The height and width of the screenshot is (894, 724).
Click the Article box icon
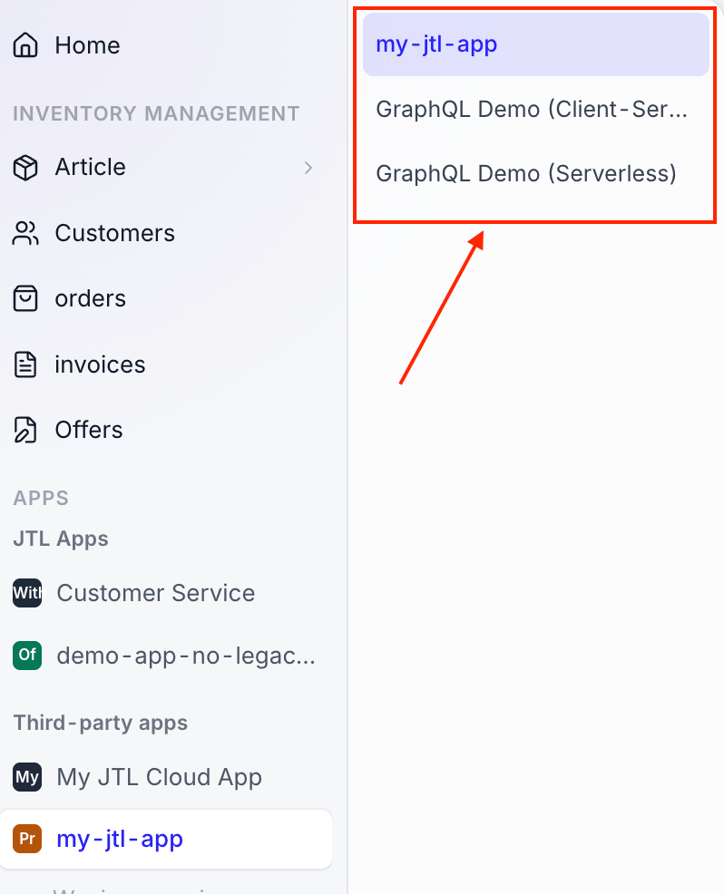tap(25, 168)
